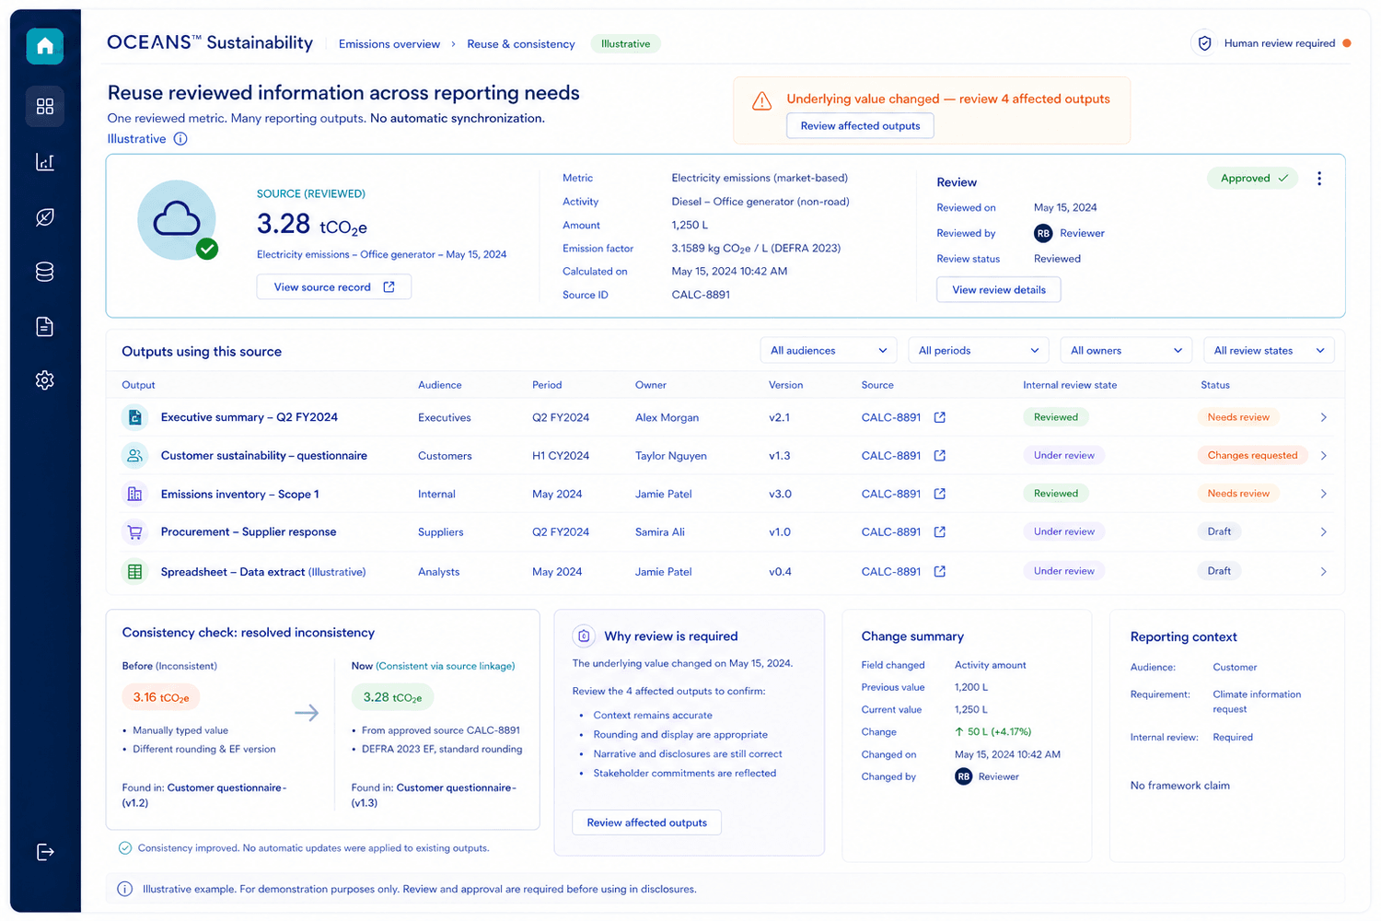Click Review affected outputs in alert banner
Screen dimensions: 1381x921
pos(860,125)
